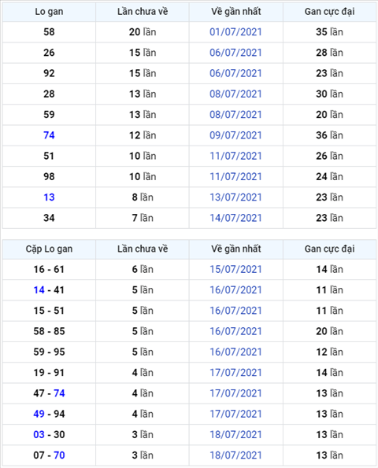Screen dimensions: 378x468
Task: Select blue number 03 in pair 03 - 30
Action: (39, 434)
